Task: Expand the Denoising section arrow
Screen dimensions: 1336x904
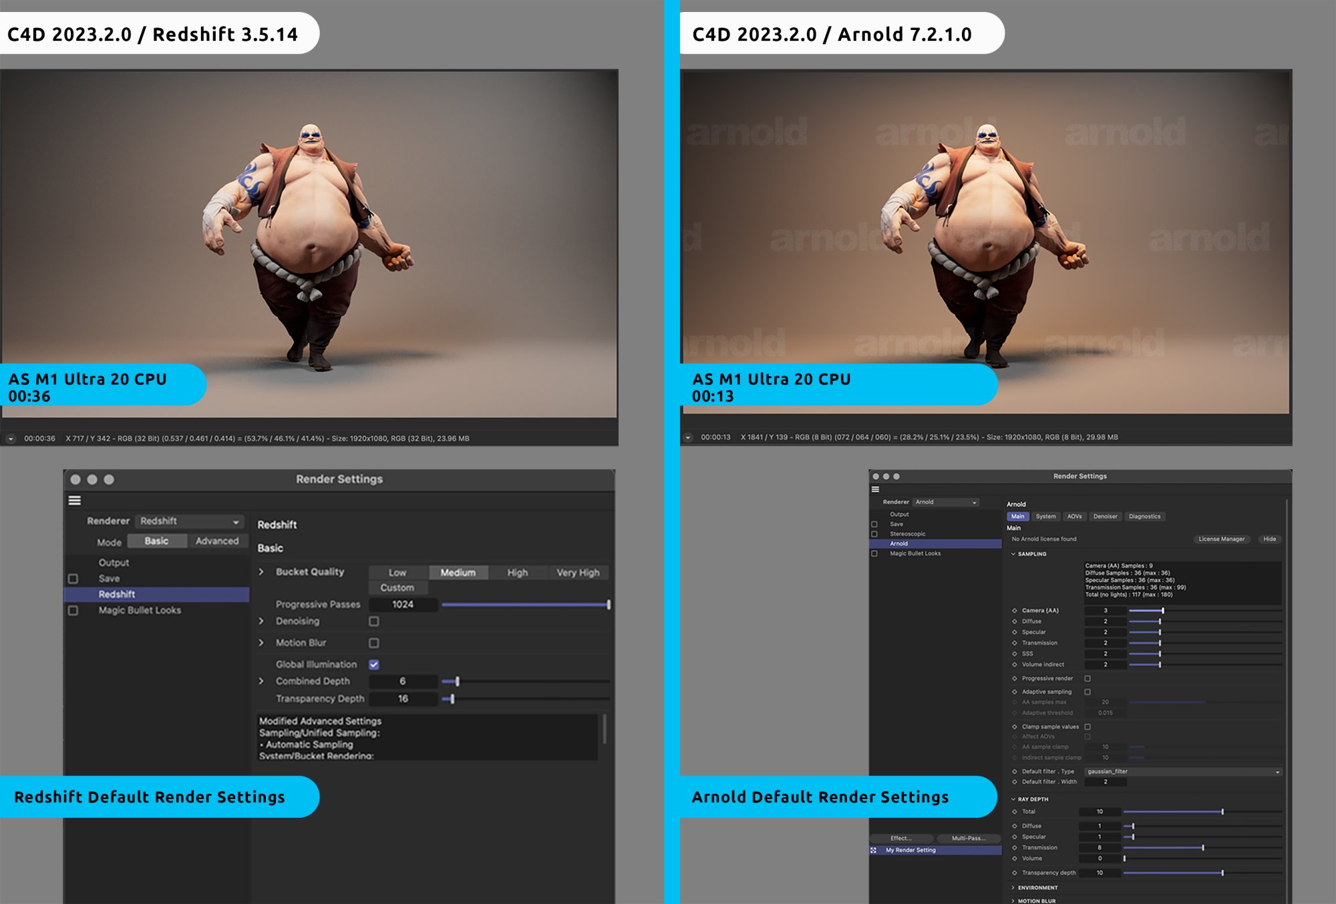Action: tap(262, 621)
